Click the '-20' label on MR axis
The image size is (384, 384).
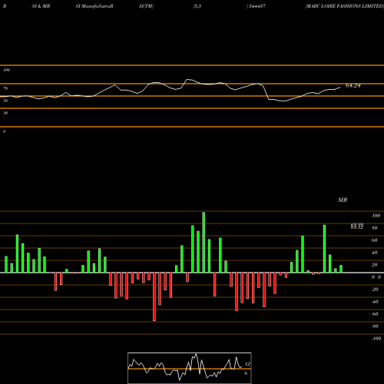click(x=375, y=290)
